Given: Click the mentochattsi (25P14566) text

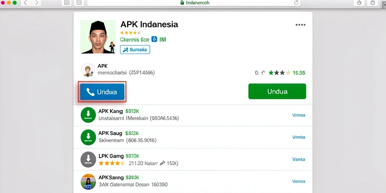Looking at the screenshot, I should pos(126,73).
